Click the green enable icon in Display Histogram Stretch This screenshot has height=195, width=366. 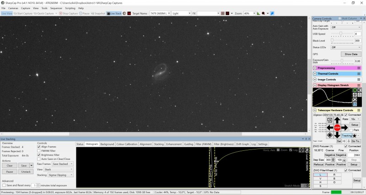[x=355, y=90]
